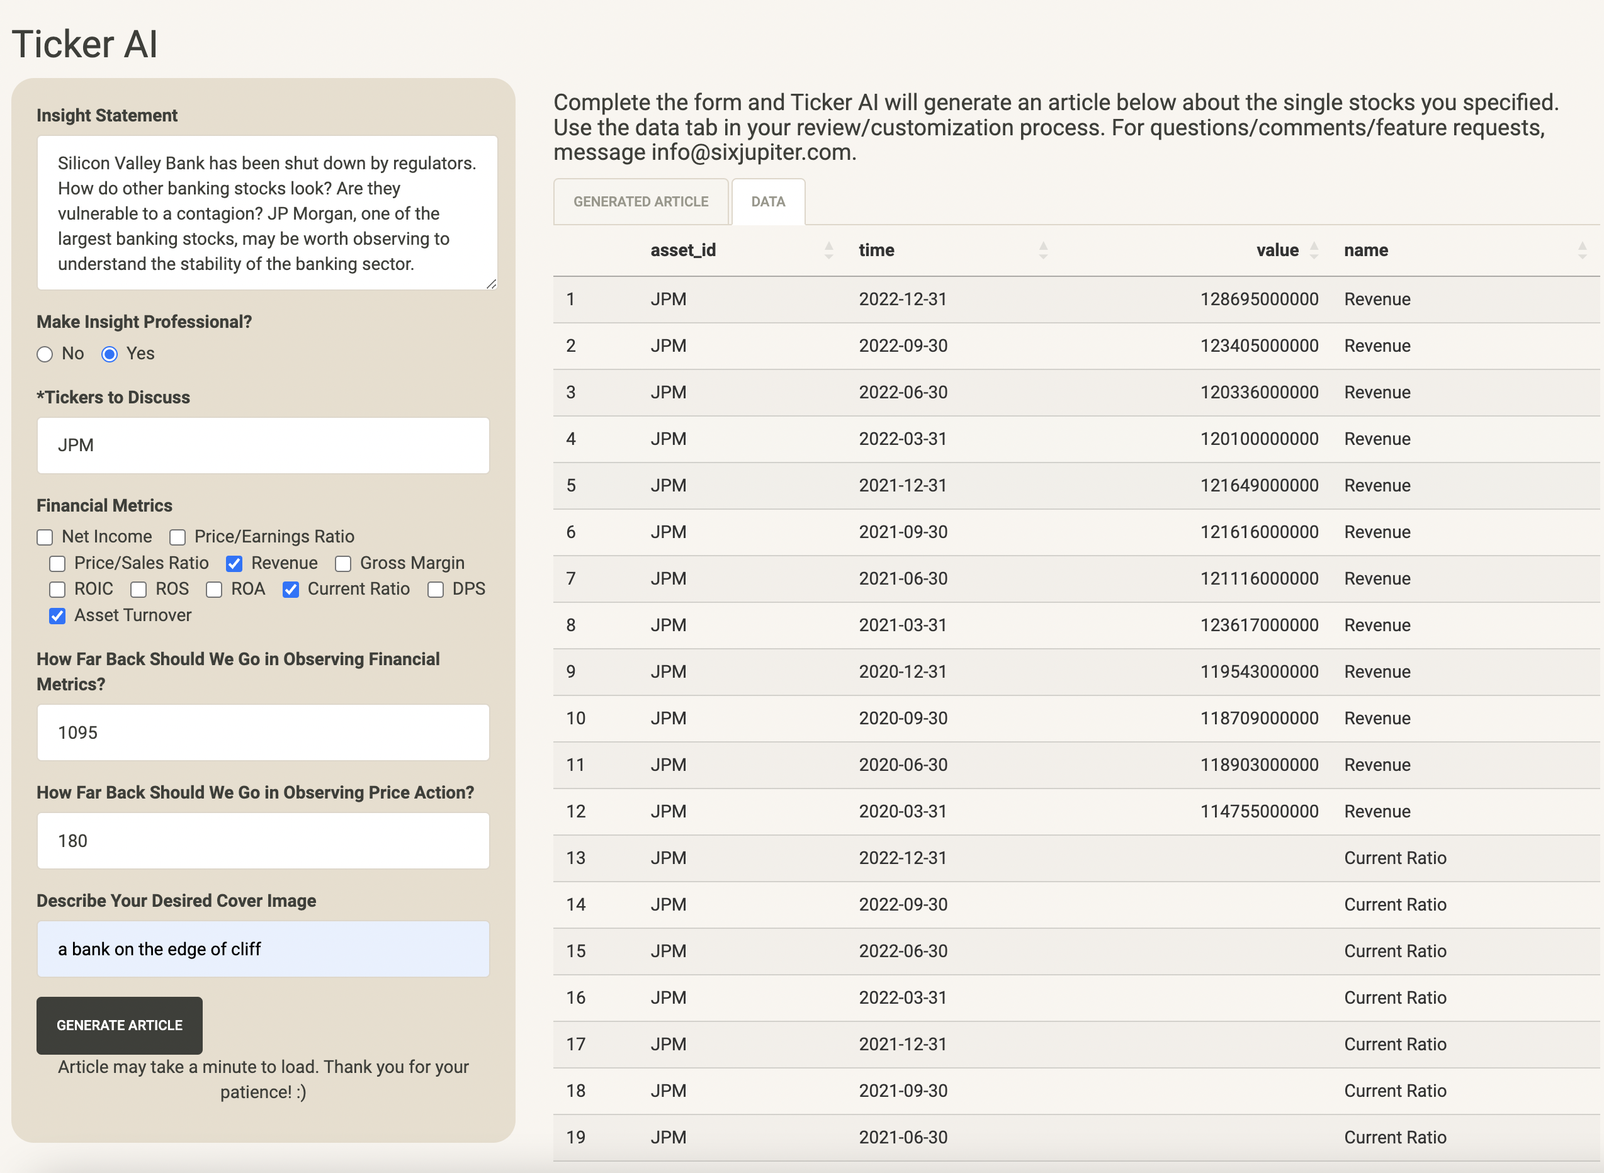The height and width of the screenshot is (1173, 1604).
Task: Check the Net Income checkbox
Action: [x=45, y=537]
